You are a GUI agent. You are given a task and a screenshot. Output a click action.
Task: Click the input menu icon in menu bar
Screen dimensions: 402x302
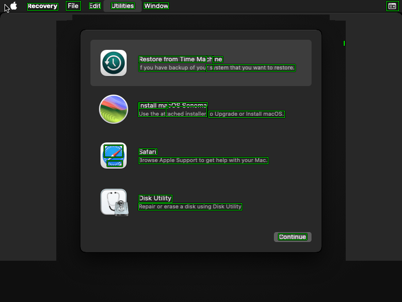392,6
